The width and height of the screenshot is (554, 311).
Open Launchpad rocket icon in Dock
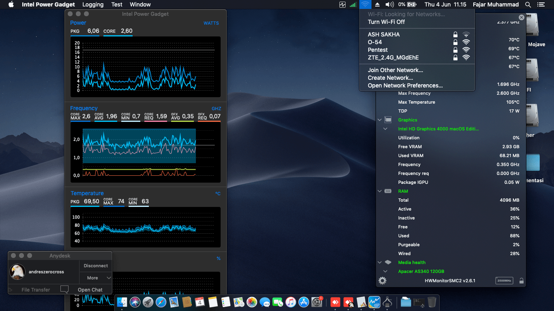(148, 302)
